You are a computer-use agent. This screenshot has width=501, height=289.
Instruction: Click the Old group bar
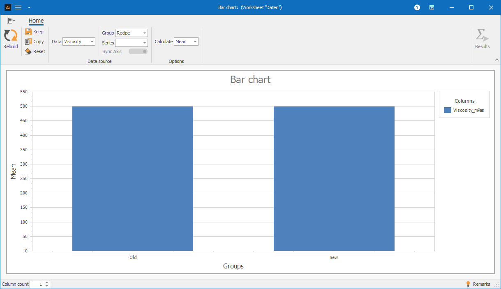133,178
